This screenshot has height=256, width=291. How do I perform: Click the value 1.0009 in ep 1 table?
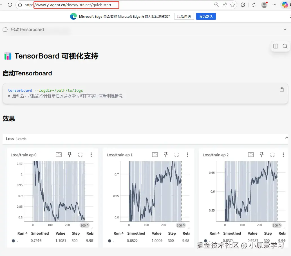coord(157,241)
